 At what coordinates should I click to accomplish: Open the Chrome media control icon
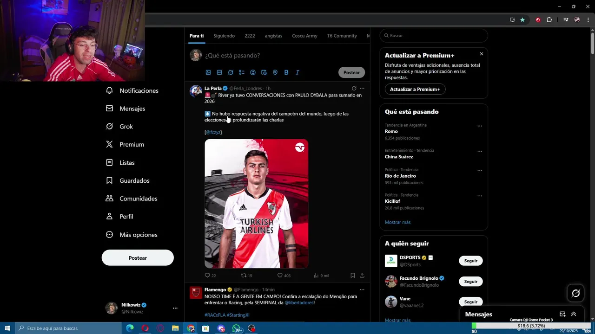[x=566, y=19]
